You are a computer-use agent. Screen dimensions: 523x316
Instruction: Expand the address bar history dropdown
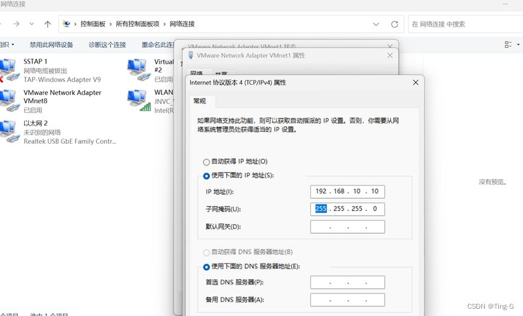click(x=376, y=24)
